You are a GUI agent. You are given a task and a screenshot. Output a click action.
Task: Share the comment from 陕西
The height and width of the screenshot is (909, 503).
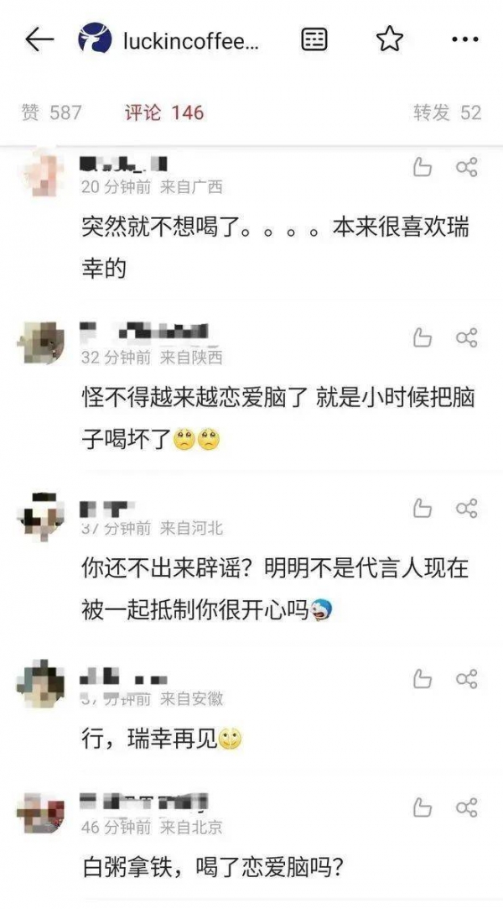[467, 337]
